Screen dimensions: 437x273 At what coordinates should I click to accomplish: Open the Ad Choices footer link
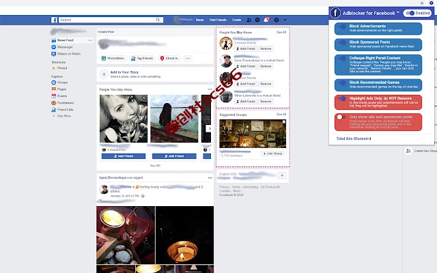(x=270, y=187)
